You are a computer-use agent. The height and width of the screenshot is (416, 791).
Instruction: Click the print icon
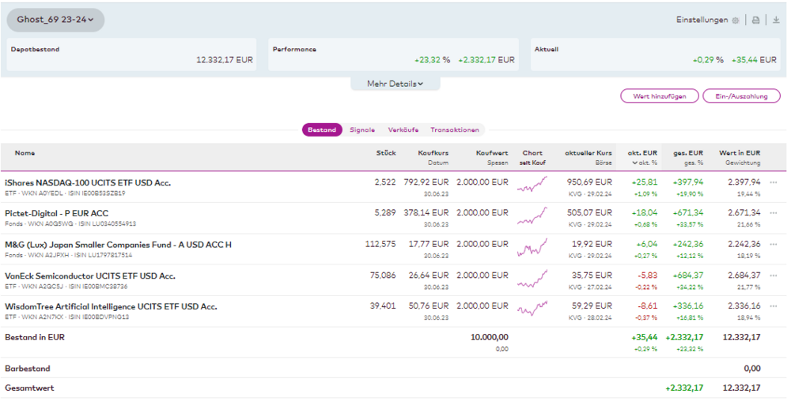[756, 20]
